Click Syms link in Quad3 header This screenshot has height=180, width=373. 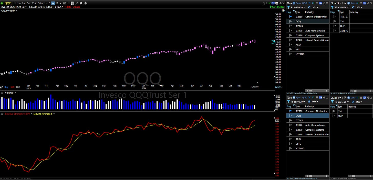coord(353,3)
